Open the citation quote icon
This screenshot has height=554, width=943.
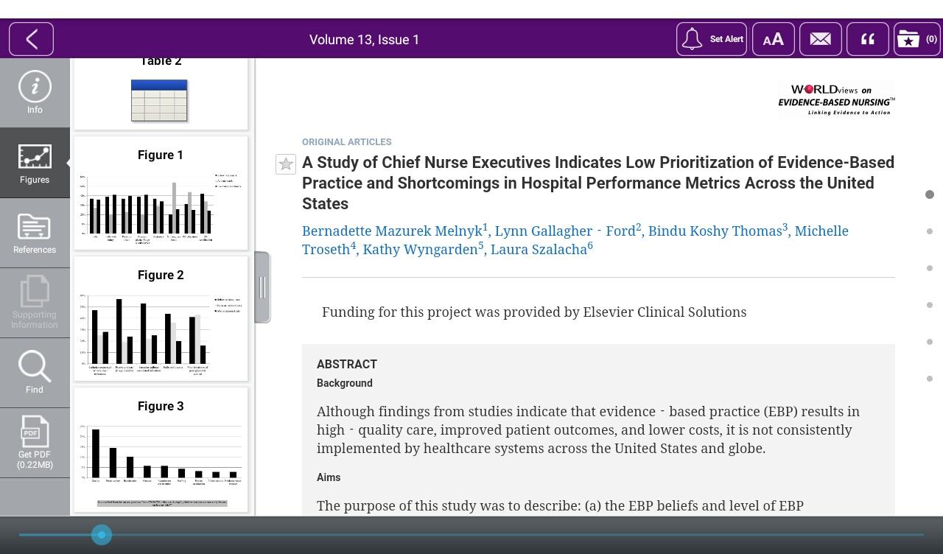867,39
